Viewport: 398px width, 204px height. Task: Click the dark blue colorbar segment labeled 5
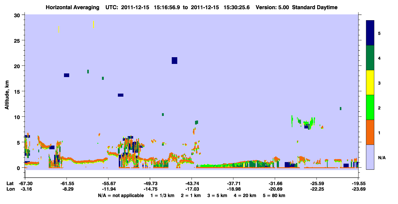pos(370,33)
